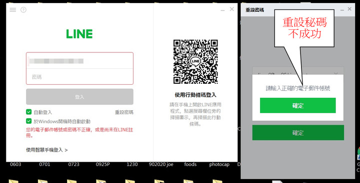Select the 902020 joe desktop label
Viewport: 360px width, 183px height.
[x=161, y=165]
